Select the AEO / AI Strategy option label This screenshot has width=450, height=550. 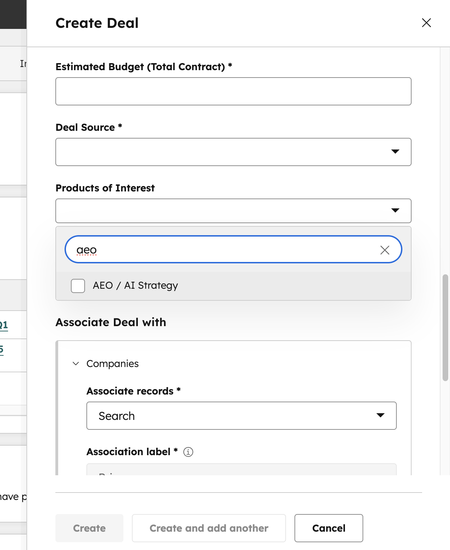(135, 286)
